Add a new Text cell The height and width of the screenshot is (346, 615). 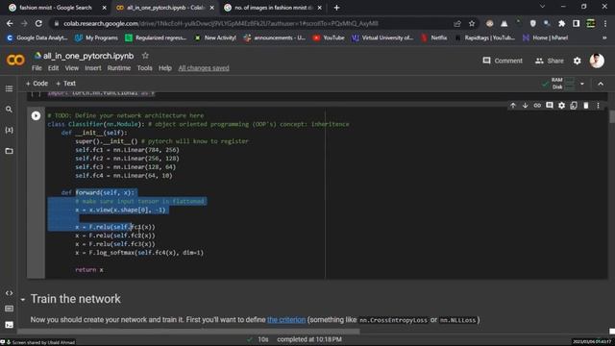(x=65, y=84)
